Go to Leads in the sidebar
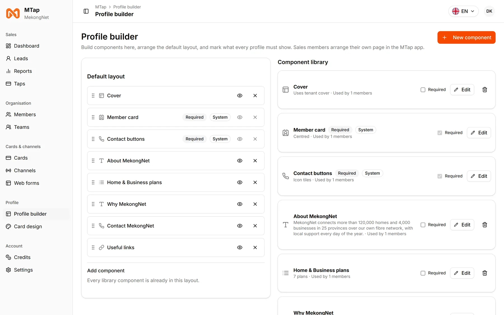Screen dimensions: 504x315 36,59
